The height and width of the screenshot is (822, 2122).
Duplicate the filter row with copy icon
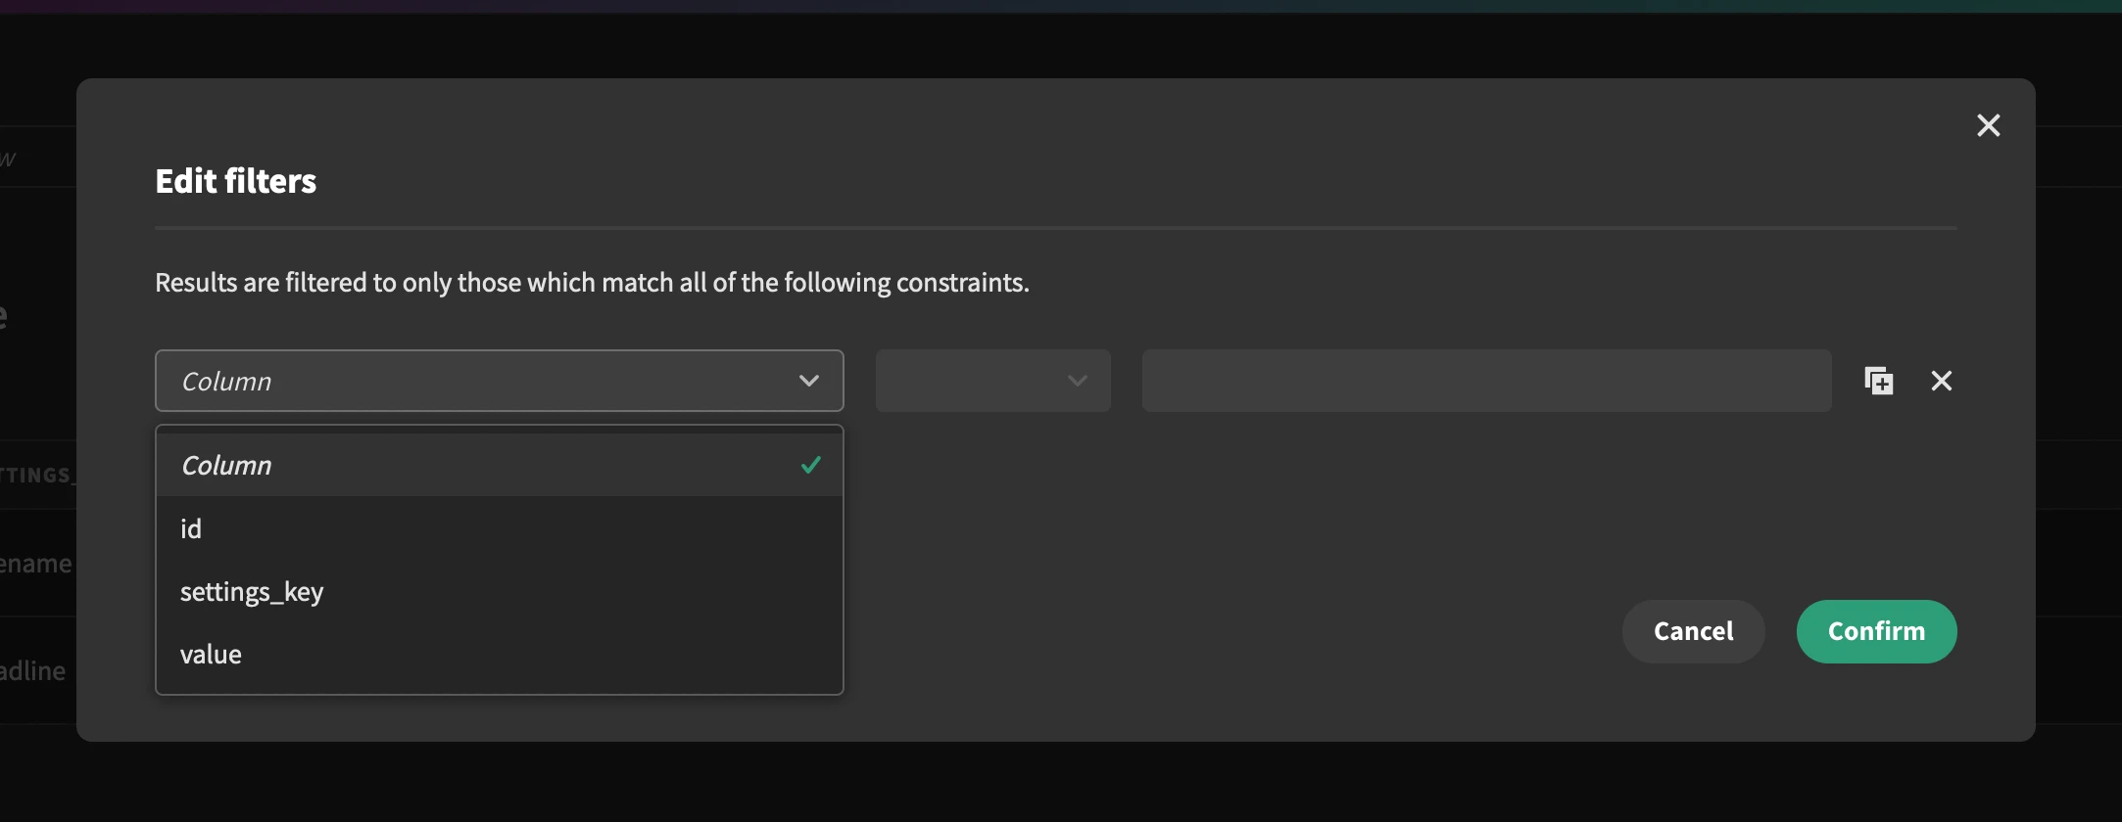(1878, 381)
